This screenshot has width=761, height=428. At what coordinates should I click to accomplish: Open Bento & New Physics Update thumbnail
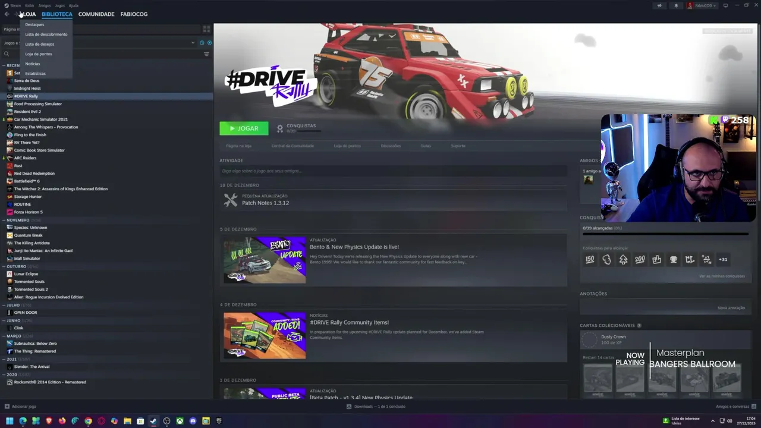click(x=265, y=260)
